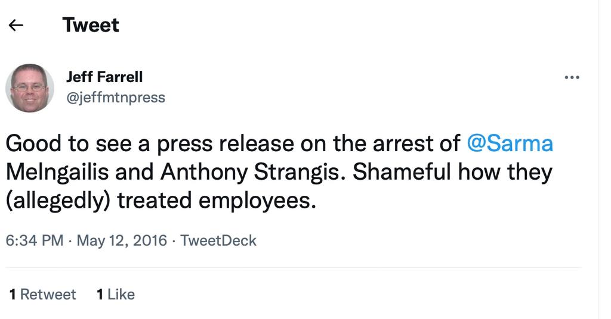Open the @Sarma mention link
Image resolution: width=611 pixels, height=319 pixels.
[x=509, y=143]
